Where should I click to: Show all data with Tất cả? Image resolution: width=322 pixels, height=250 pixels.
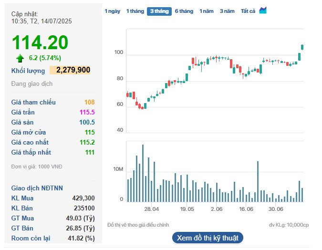point(248,11)
